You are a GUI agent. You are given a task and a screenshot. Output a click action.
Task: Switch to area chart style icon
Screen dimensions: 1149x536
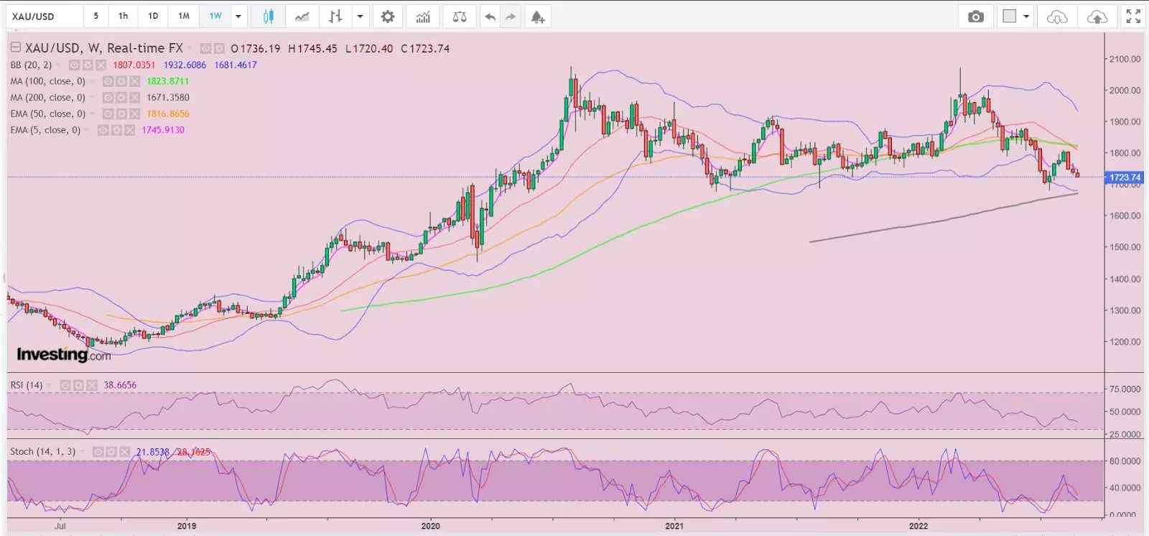pyautogui.click(x=302, y=17)
